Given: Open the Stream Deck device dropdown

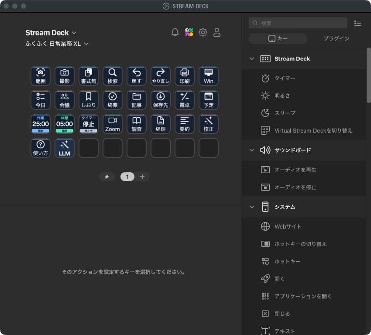Looking at the screenshot, I should [51, 33].
